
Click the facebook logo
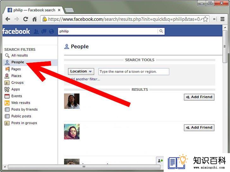click(16, 31)
